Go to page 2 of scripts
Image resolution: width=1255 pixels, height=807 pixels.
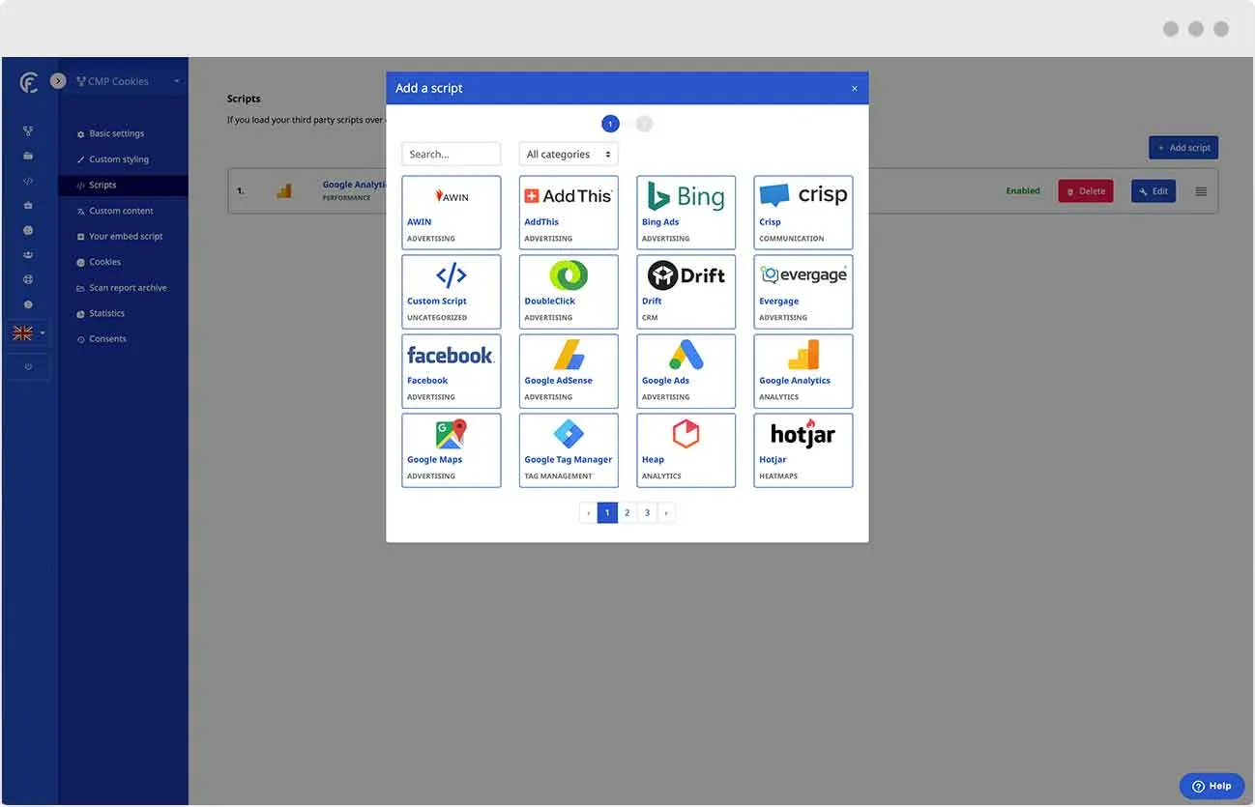pos(627,513)
